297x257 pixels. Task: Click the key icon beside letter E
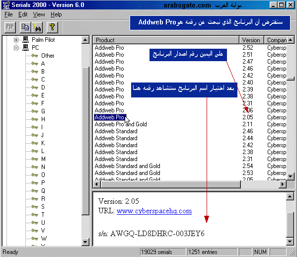(x=35, y=95)
